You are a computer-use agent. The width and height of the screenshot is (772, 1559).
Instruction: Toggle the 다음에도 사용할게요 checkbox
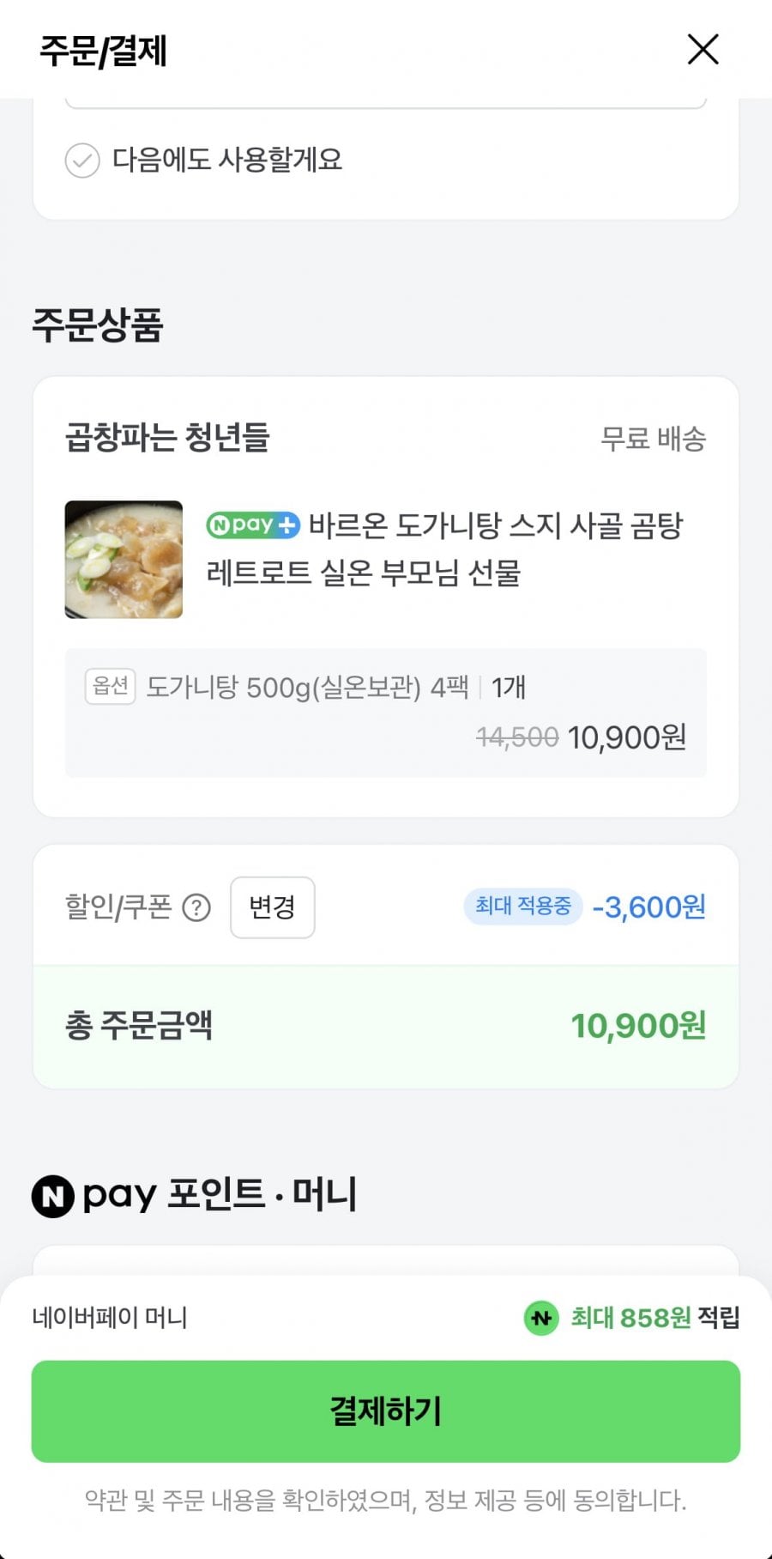pyautogui.click(x=82, y=161)
